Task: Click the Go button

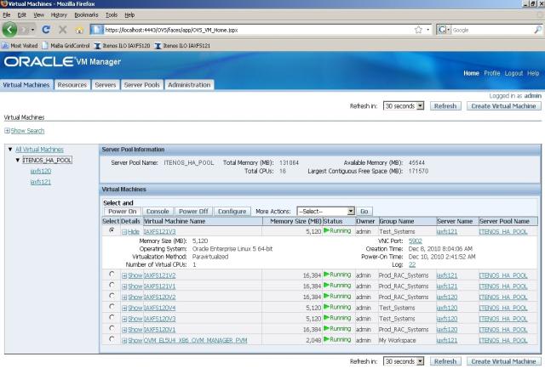Action: pyautogui.click(x=364, y=212)
